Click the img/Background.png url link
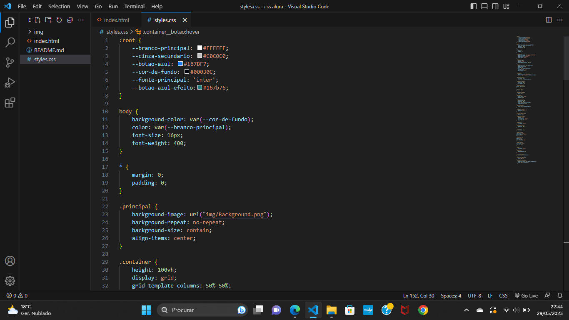The image size is (569, 320). click(235, 215)
